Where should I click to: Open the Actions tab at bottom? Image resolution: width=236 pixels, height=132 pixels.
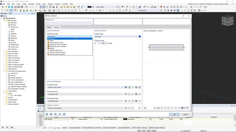click(x=65, y=128)
